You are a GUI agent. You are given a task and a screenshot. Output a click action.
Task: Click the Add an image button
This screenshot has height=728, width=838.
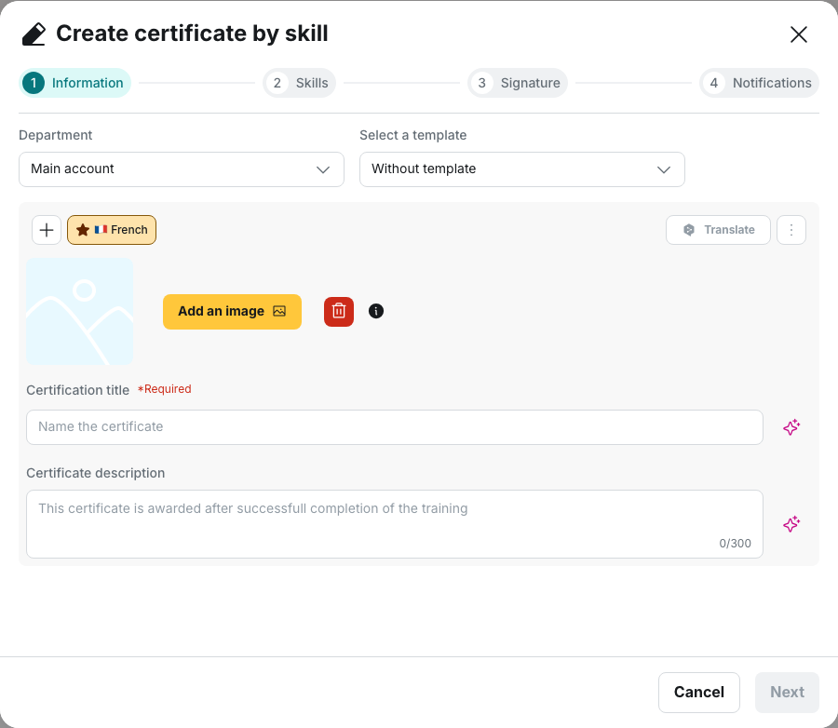click(232, 312)
